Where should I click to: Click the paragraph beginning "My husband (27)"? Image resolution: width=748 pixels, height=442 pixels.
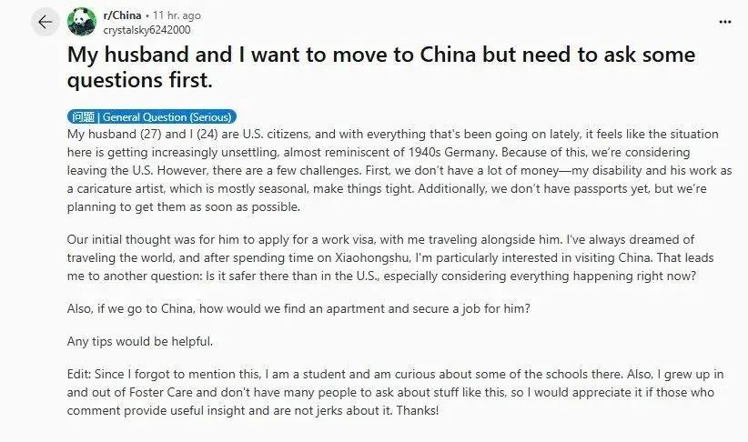[x=391, y=169]
